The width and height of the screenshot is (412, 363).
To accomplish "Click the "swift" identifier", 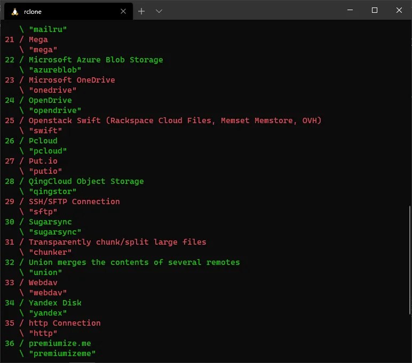I will tap(45, 131).
